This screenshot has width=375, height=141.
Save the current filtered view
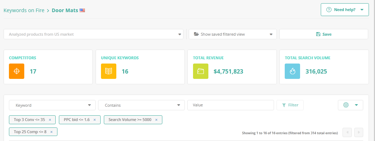(324, 34)
